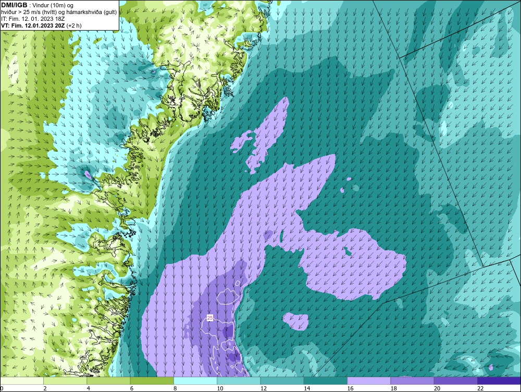Click legend scale value 12
The width and height of the screenshot is (521, 392).
pos(264,389)
